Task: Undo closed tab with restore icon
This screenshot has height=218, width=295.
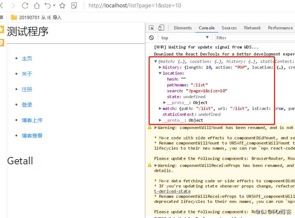Action: click(48, 6)
